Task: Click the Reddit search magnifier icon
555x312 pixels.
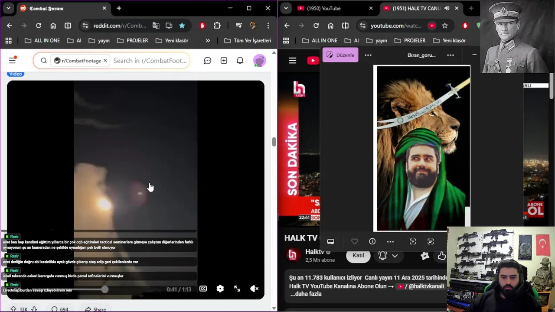Action: click(x=44, y=61)
